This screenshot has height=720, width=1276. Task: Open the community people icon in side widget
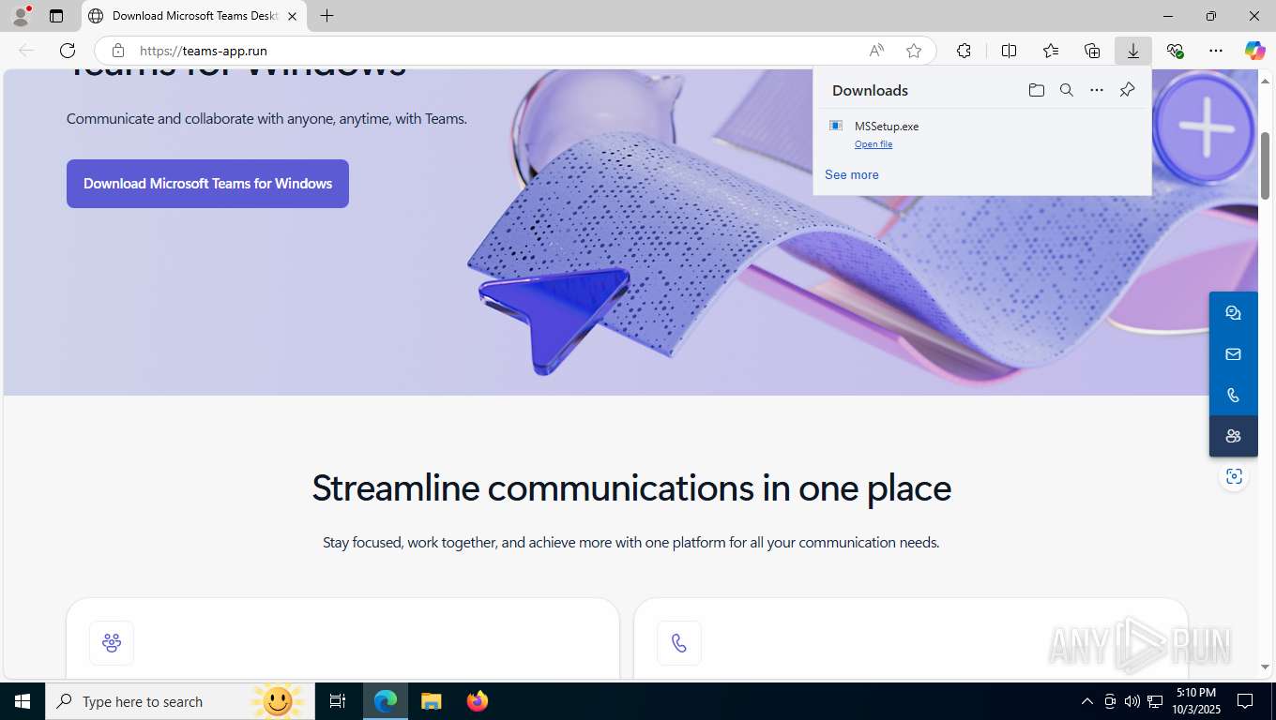pos(1233,436)
